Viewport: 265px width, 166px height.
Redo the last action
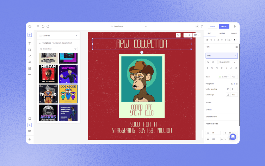(x=48, y=26)
